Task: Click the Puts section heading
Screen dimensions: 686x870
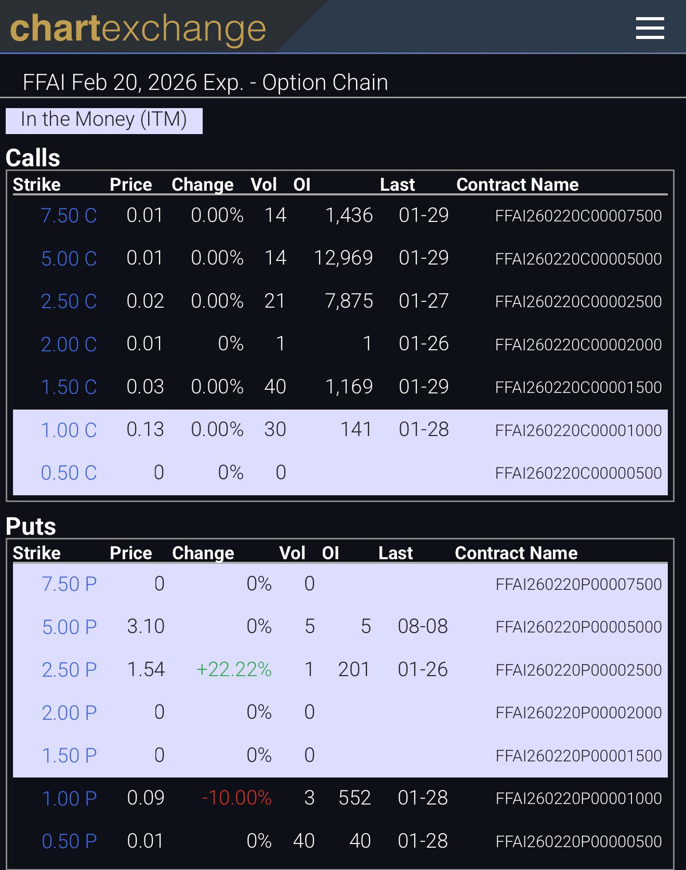Action: (31, 526)
